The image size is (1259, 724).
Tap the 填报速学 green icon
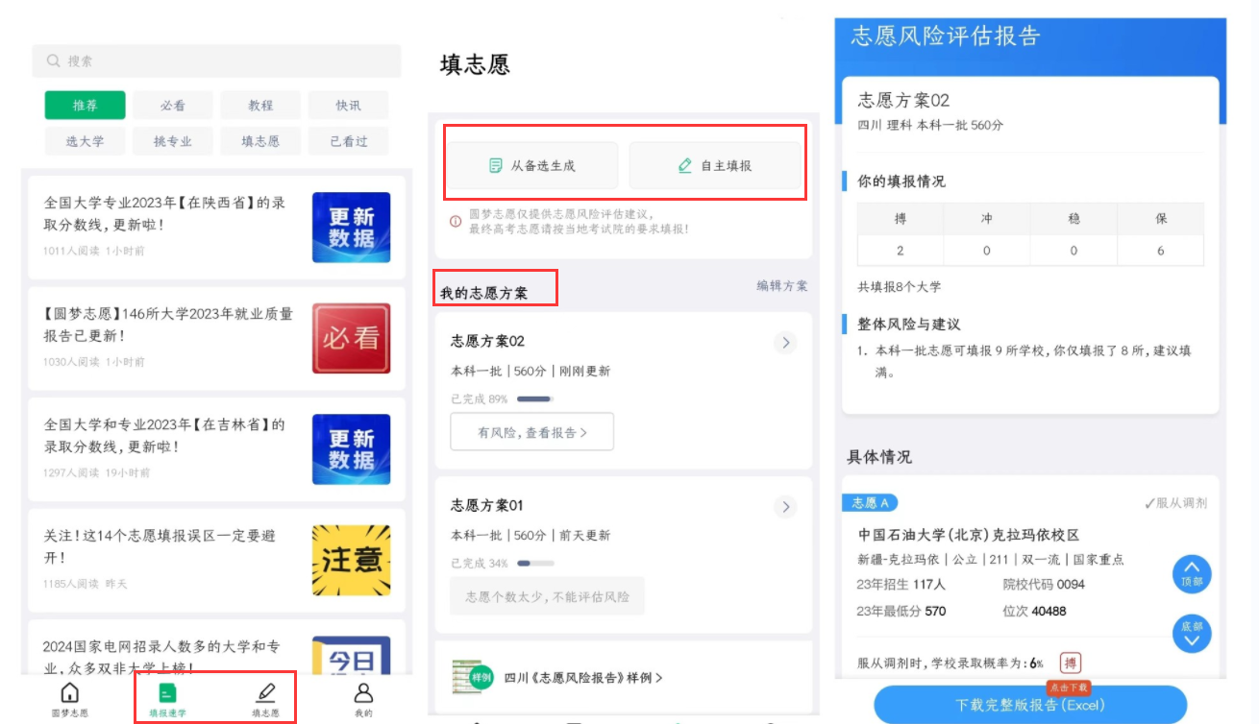coord(167,693)
